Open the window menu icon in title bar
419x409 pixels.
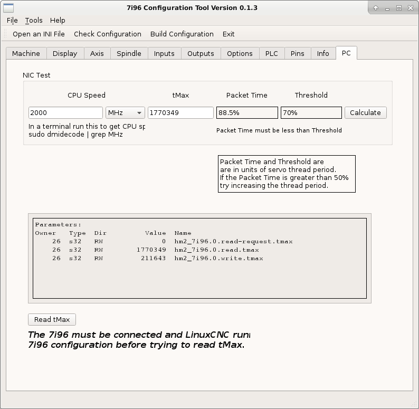coord(8,8)
